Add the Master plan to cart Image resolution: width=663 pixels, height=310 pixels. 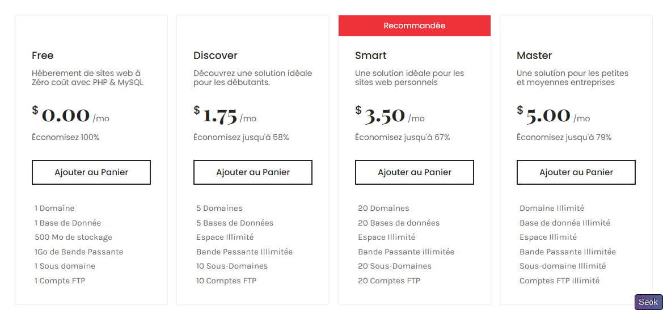tap(576, 172)
